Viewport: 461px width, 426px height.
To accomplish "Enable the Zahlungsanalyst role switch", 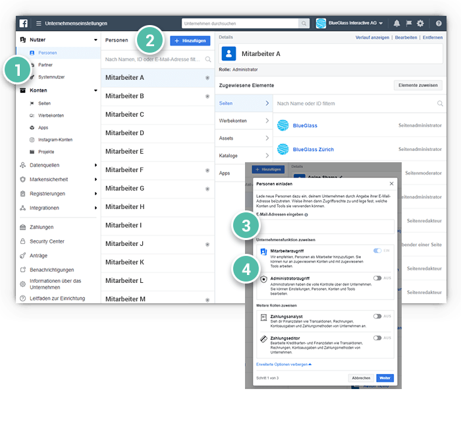I will pos(377,317).
